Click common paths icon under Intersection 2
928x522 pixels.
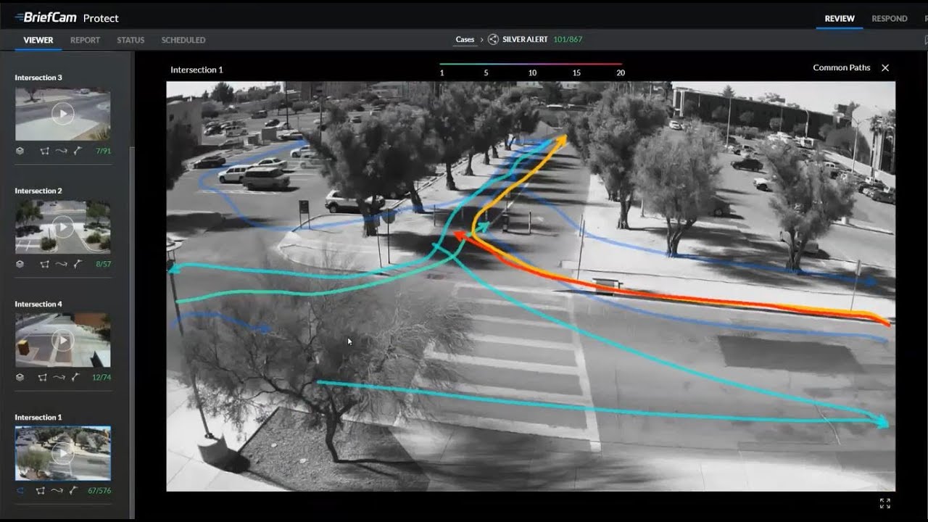[76, 264]
